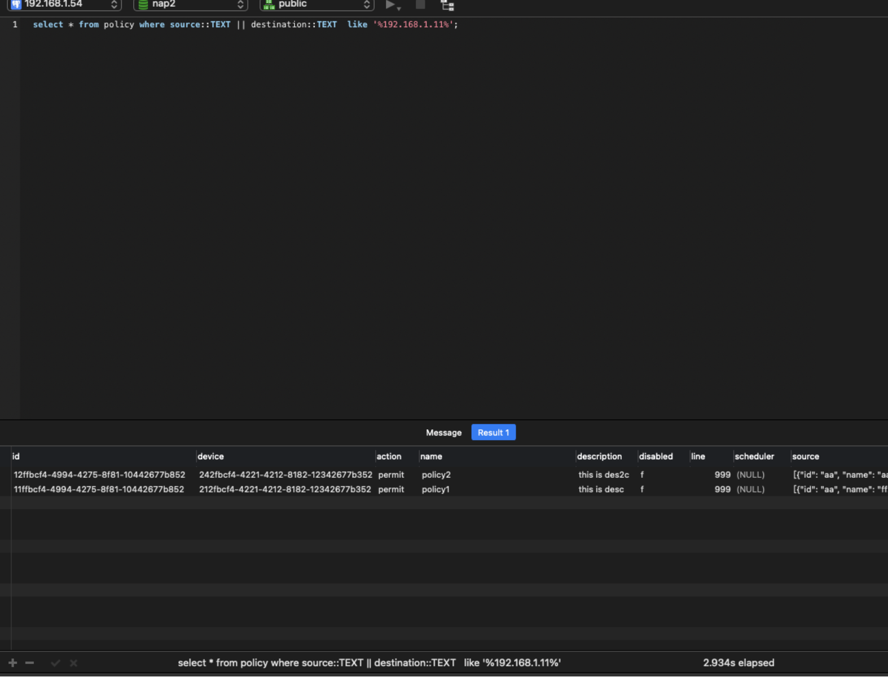
Task: Select device cell 242fbcf4-4221-4212-8182-12342677b352
Action: [285, 475]
